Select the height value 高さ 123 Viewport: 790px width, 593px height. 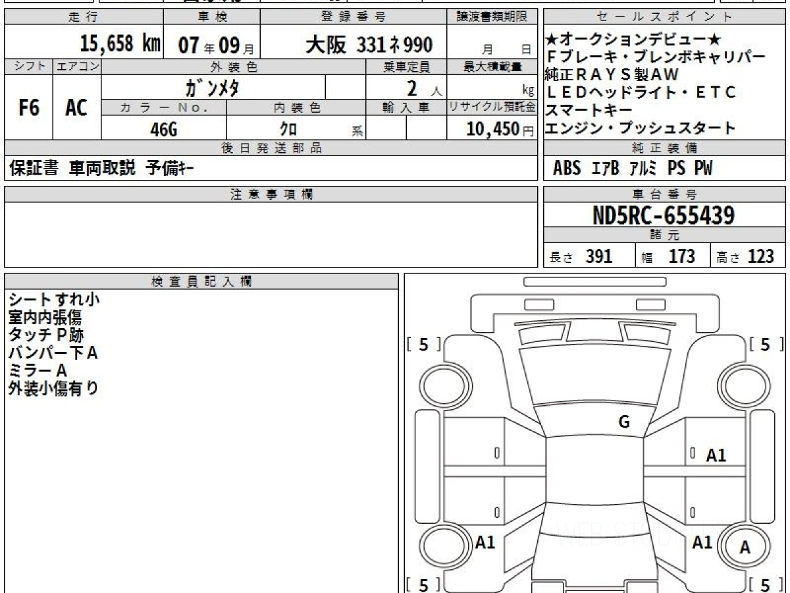pyautogui.click(x=745, y=256)
